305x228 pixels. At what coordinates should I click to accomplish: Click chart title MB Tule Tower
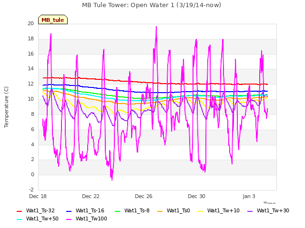(x=152, y=5)
